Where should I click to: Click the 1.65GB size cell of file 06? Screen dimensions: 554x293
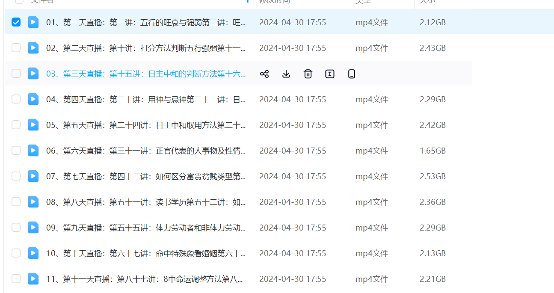[x=433, y=151]
